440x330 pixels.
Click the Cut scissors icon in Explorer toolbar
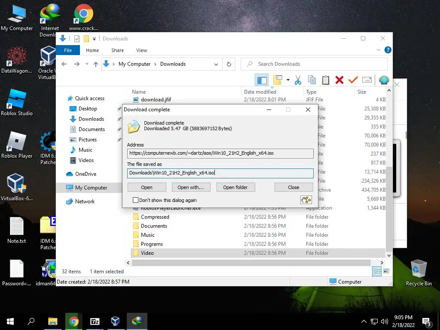tap(298, 80)
